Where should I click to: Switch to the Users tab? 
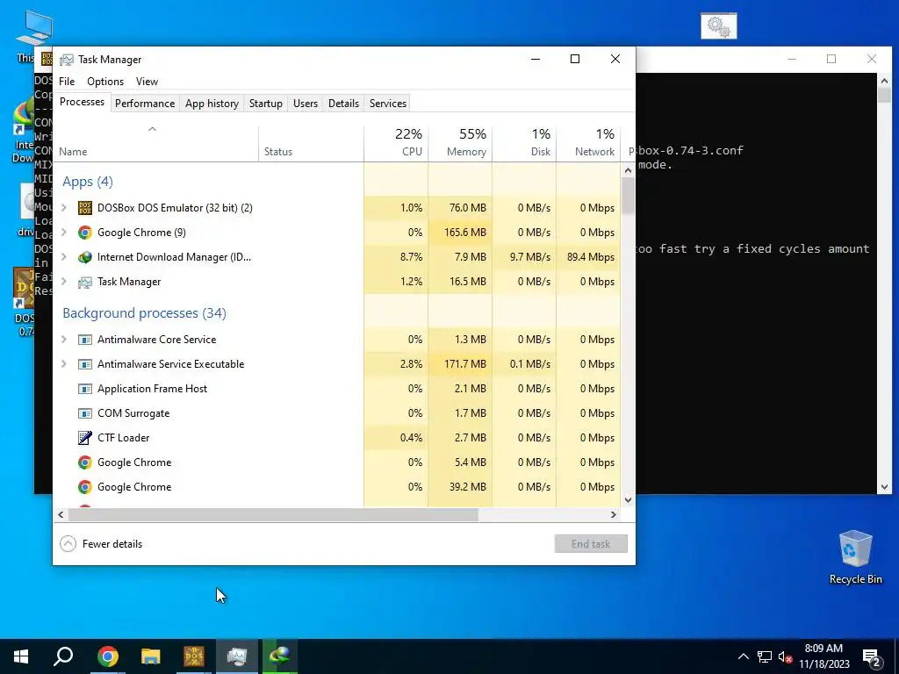[305, 104]
